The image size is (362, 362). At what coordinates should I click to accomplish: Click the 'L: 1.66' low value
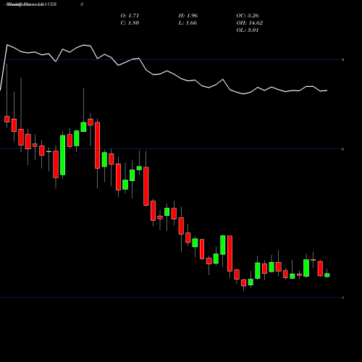188,23
